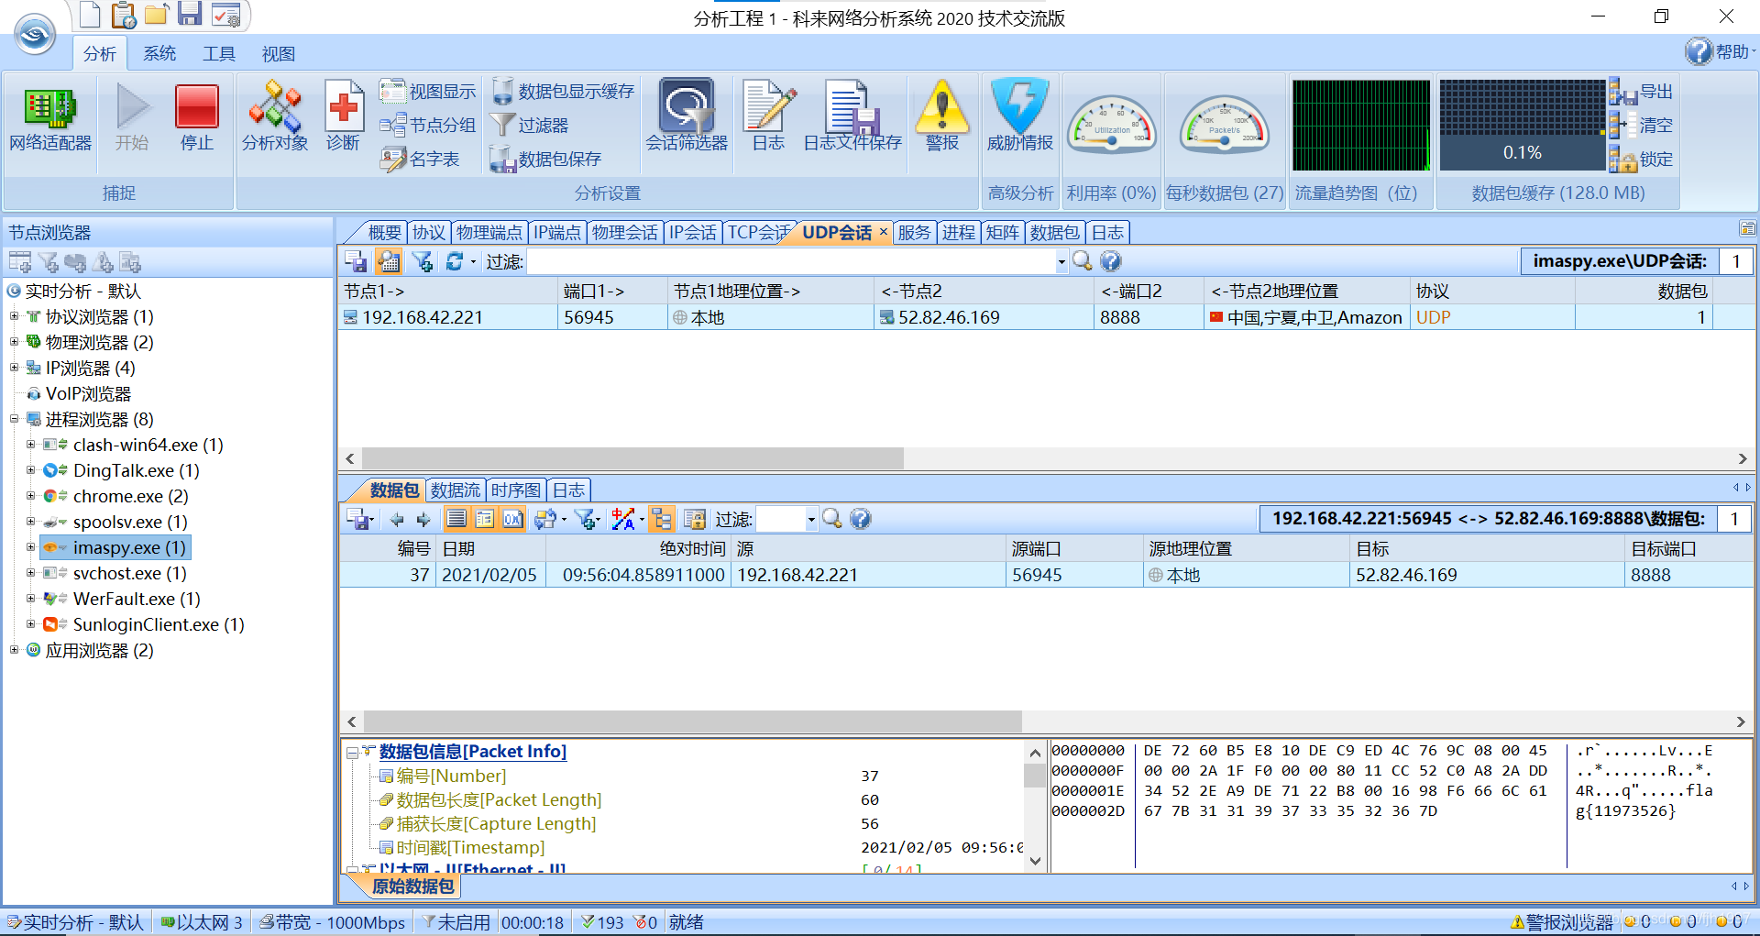This screenshot has height=936, width=1760.
Task: Open options via the checklist-gear quick access icon
Action: point(225,15)
